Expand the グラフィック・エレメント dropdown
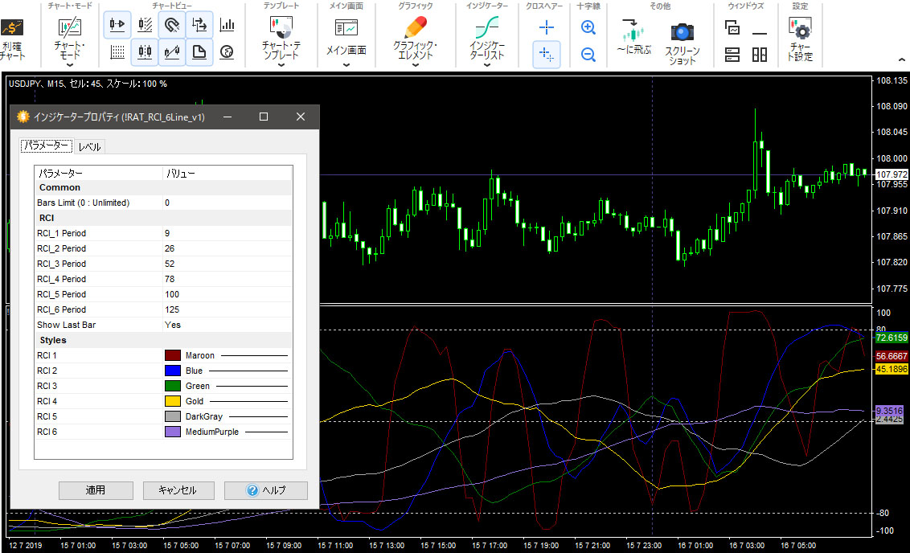The height and width of the screenshot is (553, 910). [x=416, y=66]
